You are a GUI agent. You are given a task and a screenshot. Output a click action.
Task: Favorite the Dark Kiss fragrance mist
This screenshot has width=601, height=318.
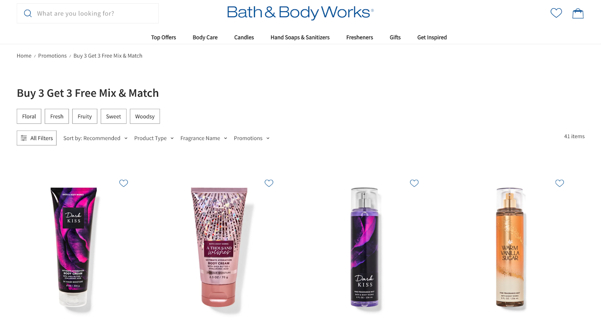coord(414,183)
